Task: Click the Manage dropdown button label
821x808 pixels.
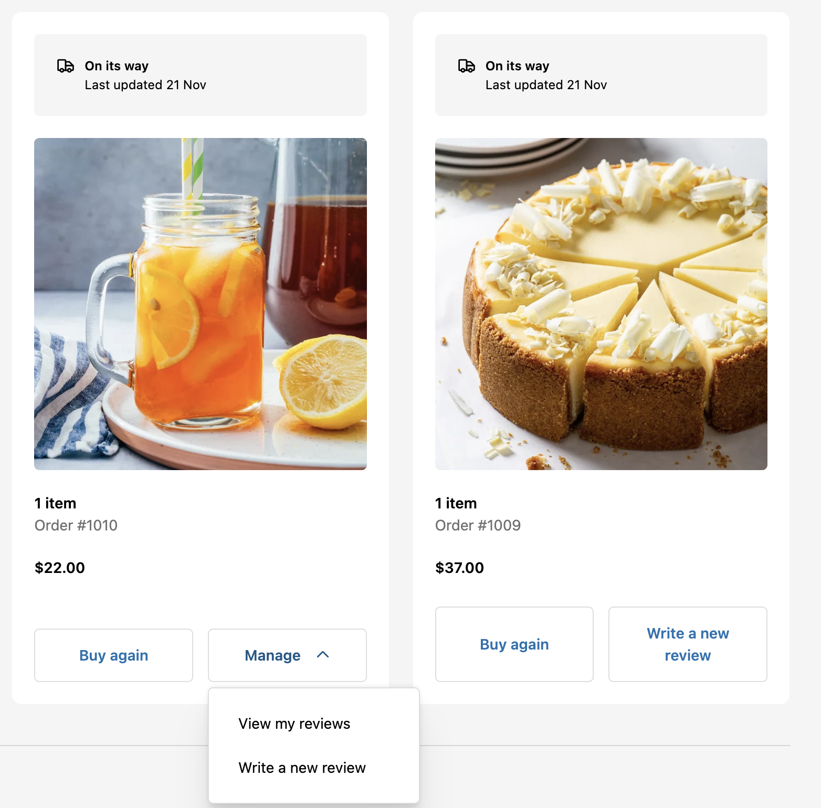Action: 272,655
